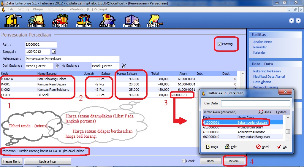Open the Penjualan module icon

[60, 20]
